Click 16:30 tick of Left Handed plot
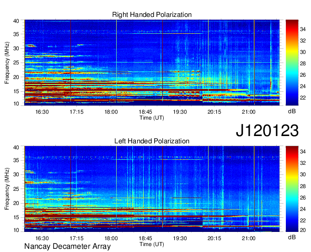Viewport: 311px width, 252px height. (x=42, y=238)
